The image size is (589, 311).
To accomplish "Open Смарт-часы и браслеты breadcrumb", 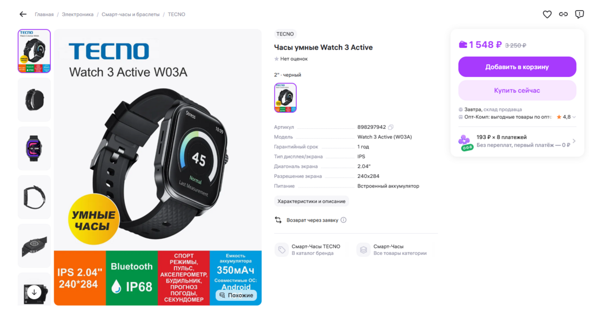I will [x=130, y=14].
